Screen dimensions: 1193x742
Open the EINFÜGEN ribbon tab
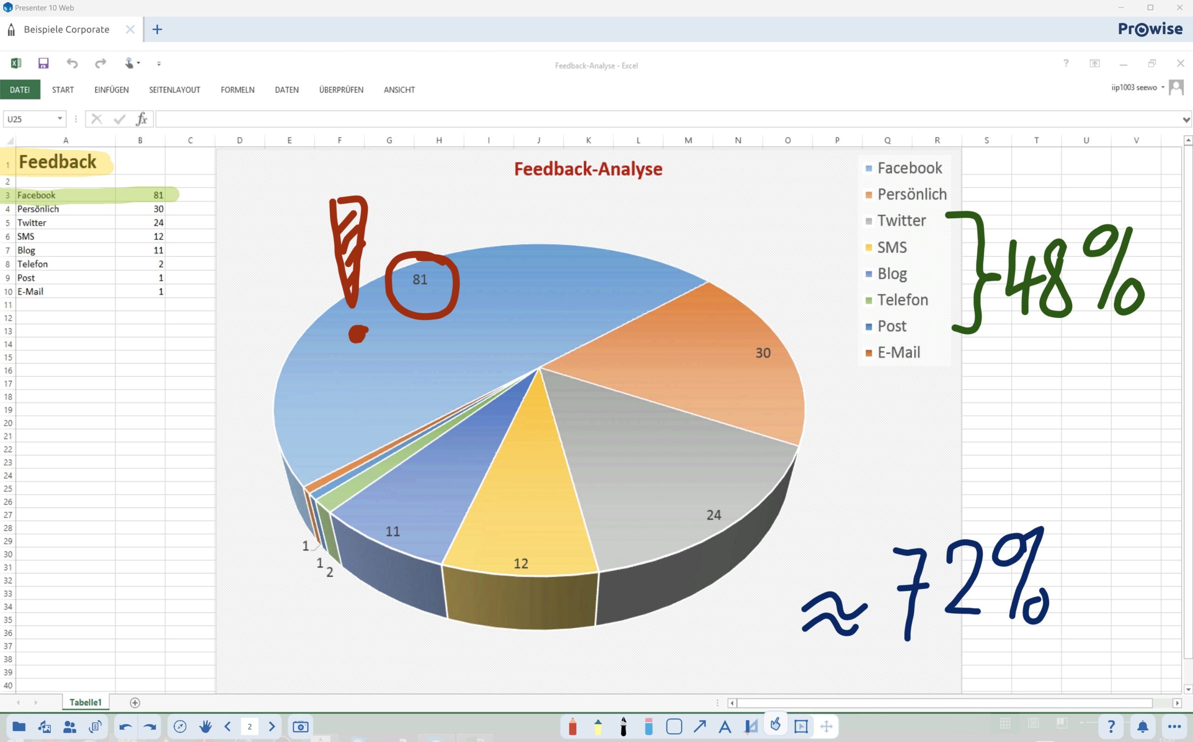pyautogui.click(x=111, y=90)
